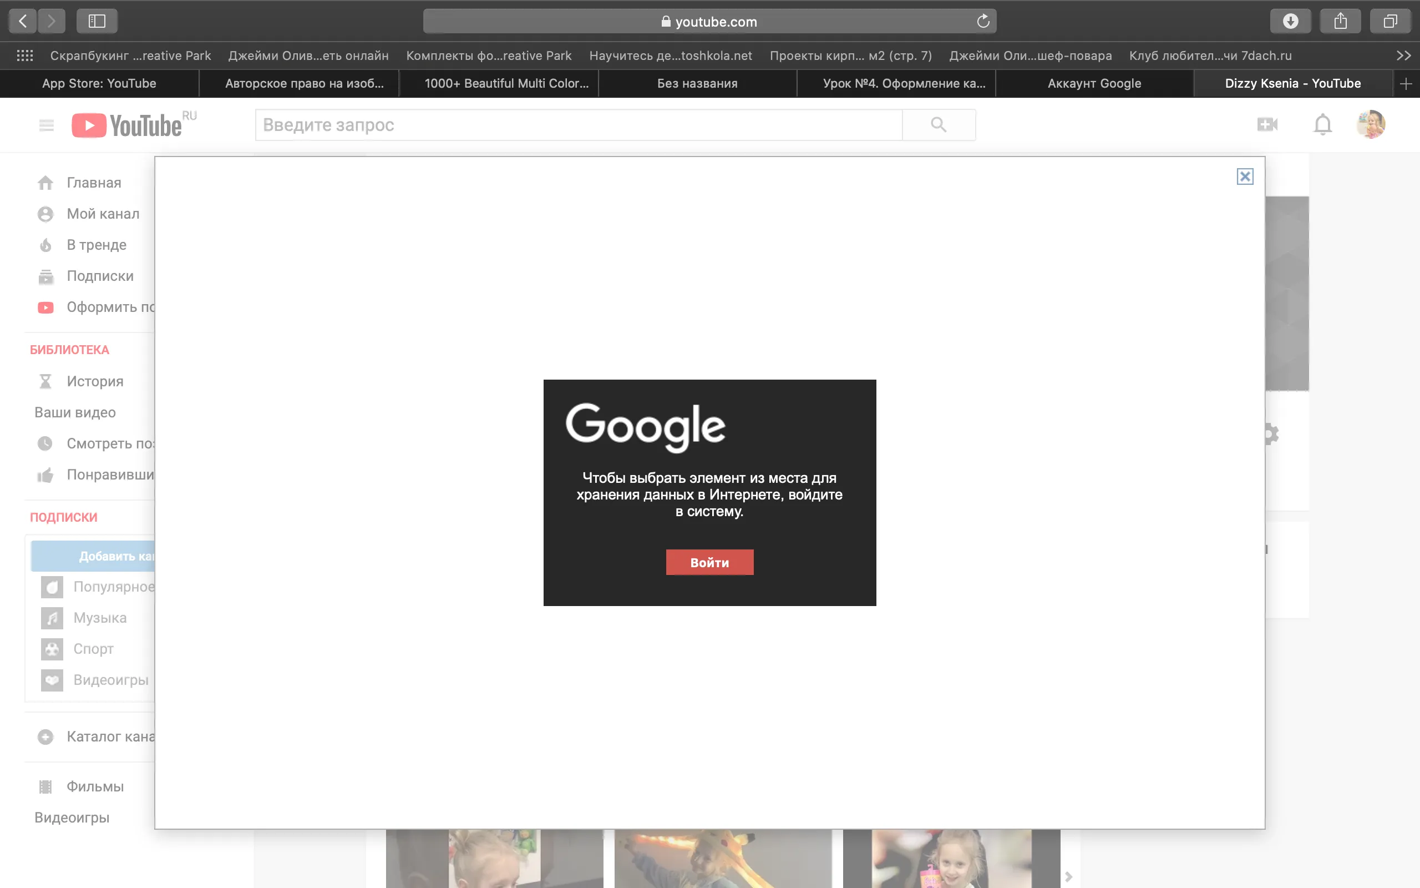Click the channel settings gear icon
Viewport: 1420px width, 888px height.
pos(1271,434)
